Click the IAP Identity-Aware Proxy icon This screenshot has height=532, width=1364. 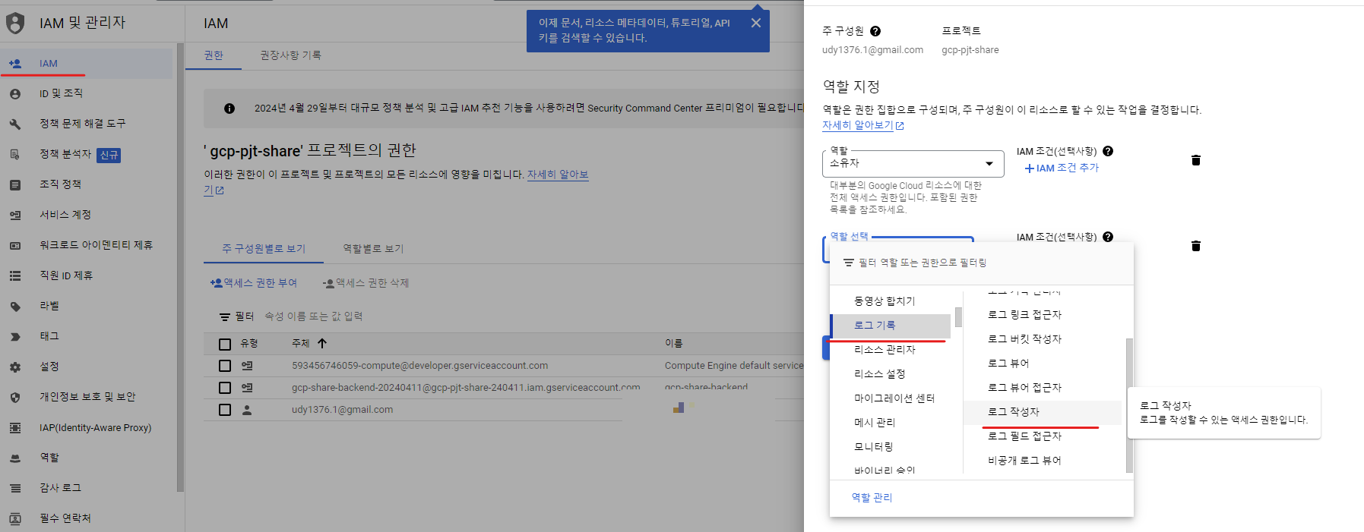click(15, 428)
